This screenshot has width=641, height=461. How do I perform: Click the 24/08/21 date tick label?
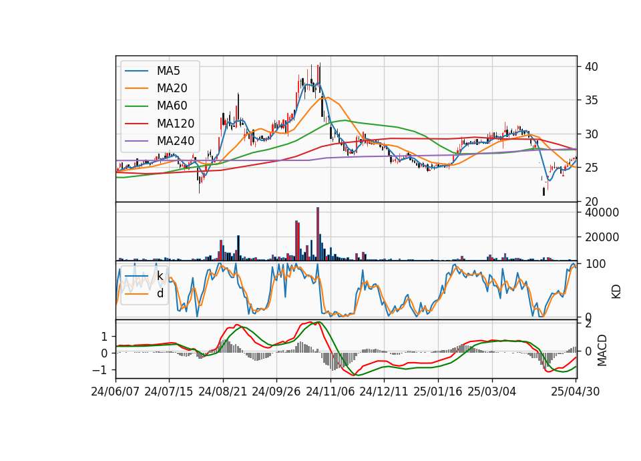click(x=223, y=392)
